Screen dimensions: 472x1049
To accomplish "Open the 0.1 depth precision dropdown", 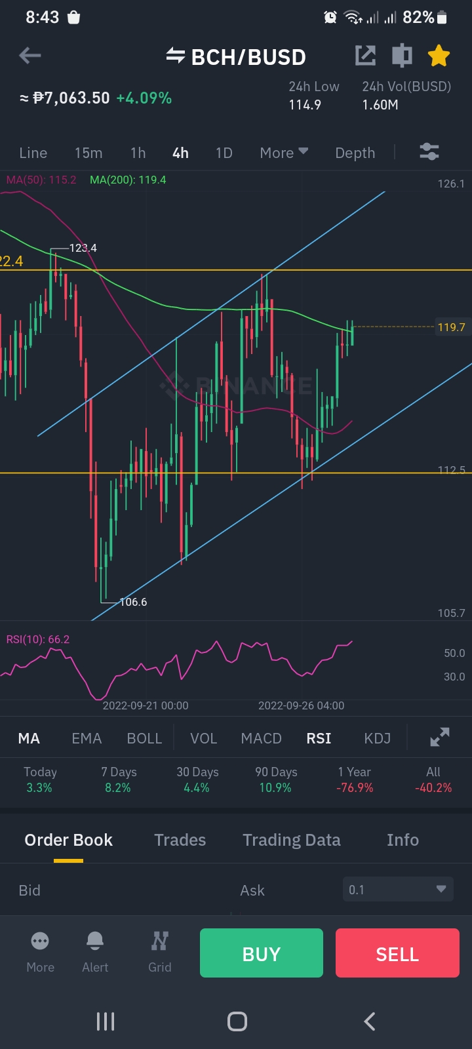I will tap(398, 890).
